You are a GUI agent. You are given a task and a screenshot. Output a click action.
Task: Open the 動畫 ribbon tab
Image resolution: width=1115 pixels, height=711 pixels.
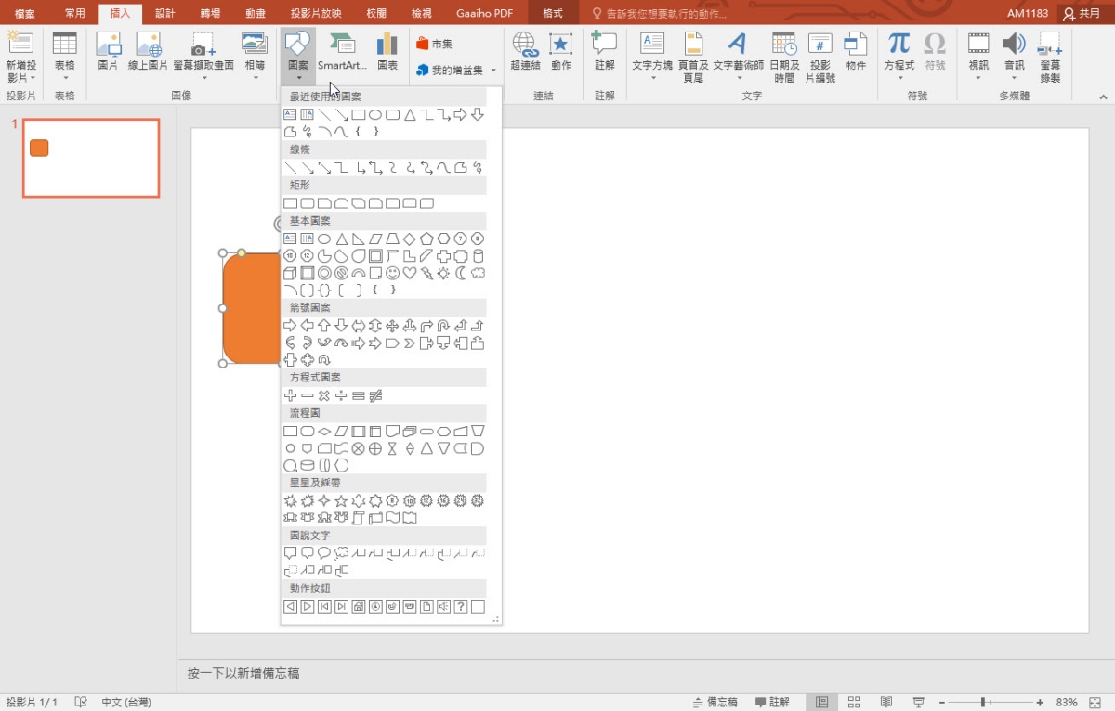coord(256,14)
